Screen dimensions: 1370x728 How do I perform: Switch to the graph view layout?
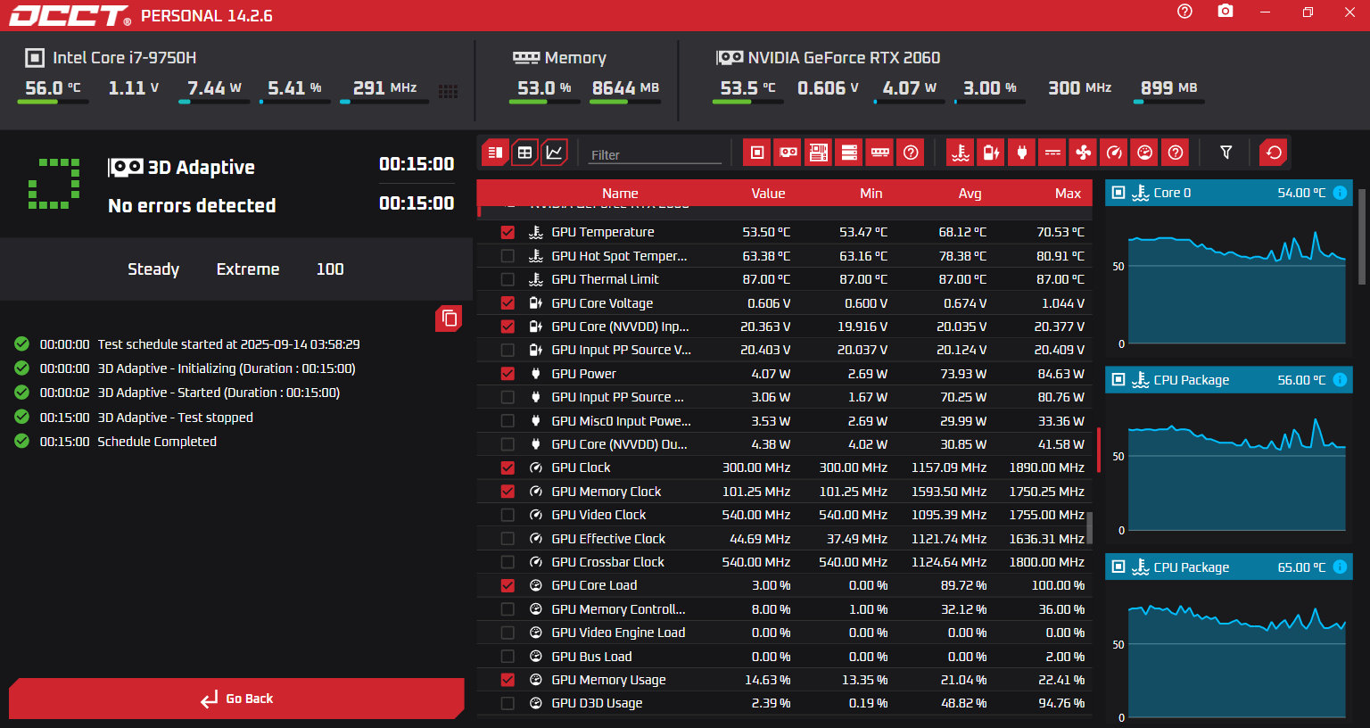[554, 153]
